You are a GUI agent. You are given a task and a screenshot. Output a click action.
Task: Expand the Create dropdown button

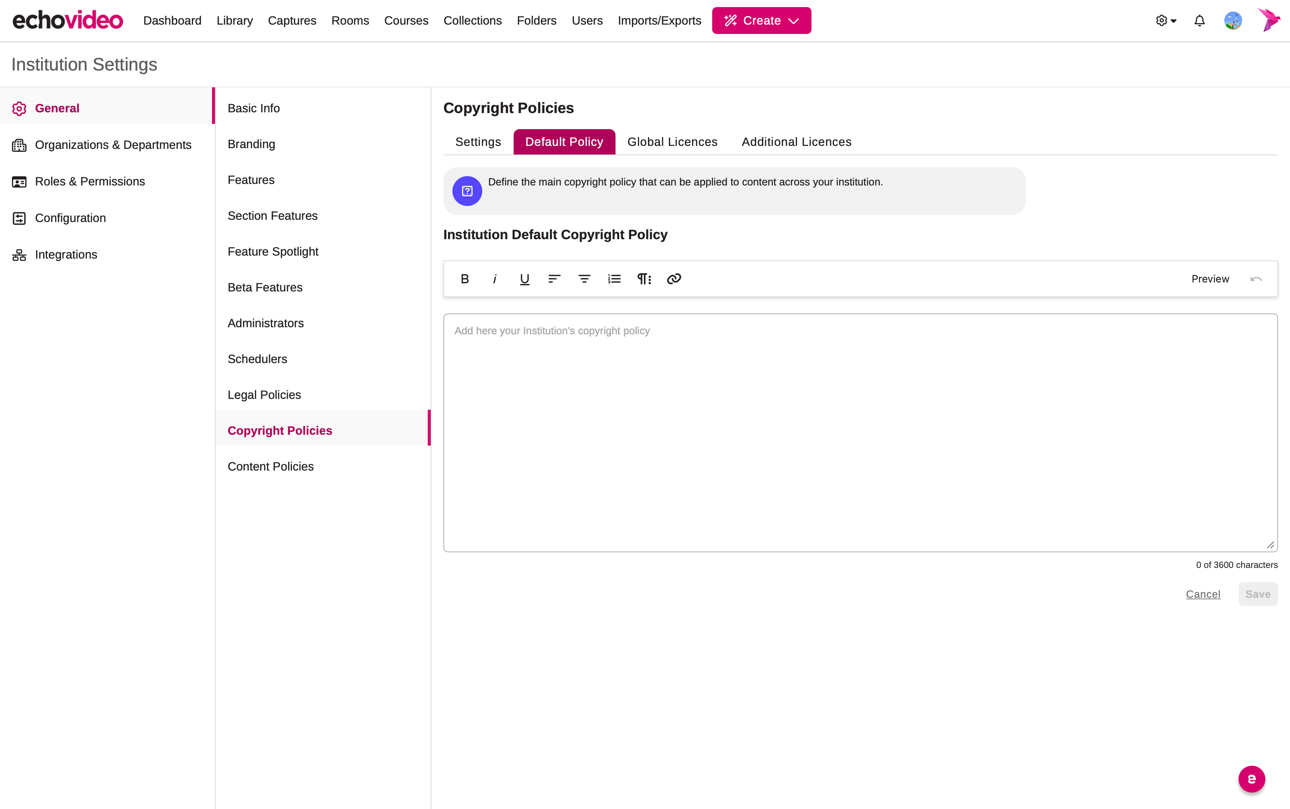click(761, 20)
